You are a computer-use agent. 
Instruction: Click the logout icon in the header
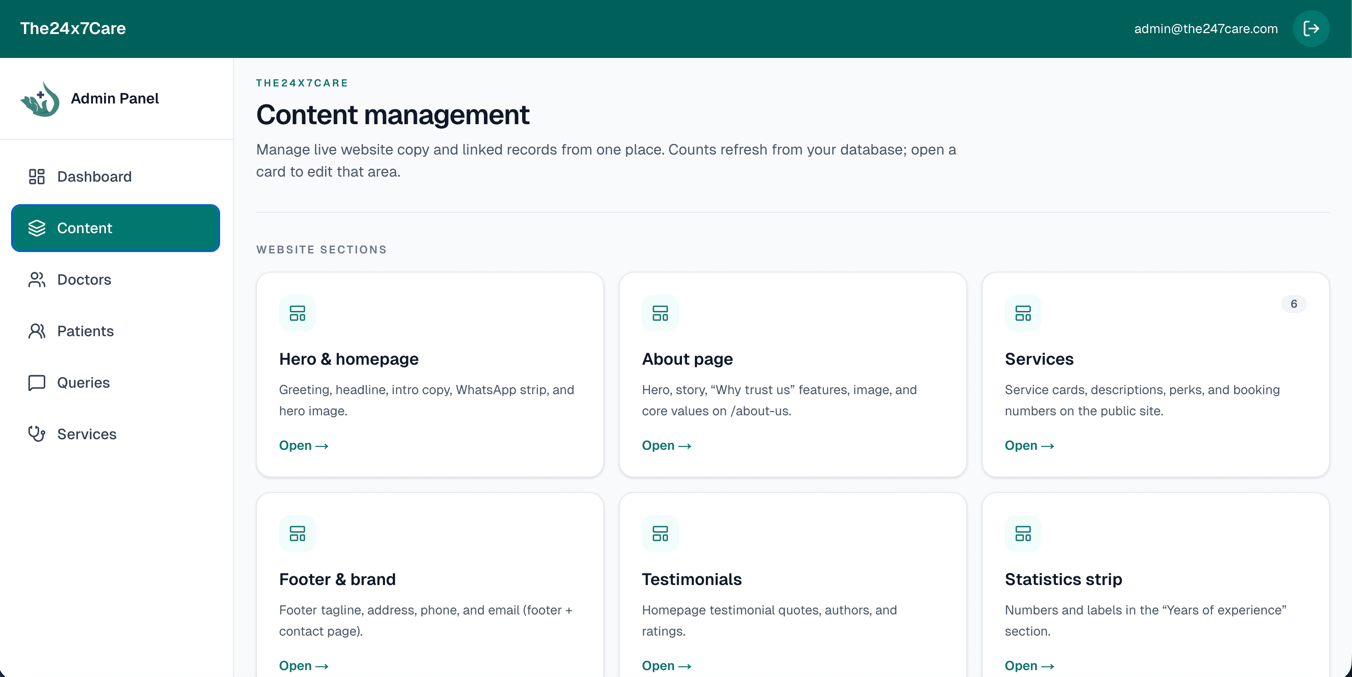click(1311, 29)
